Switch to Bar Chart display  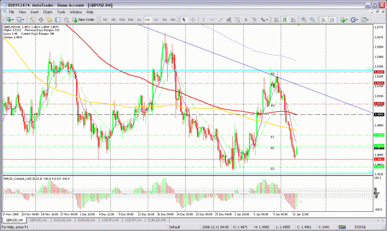[x=276, y=20]
